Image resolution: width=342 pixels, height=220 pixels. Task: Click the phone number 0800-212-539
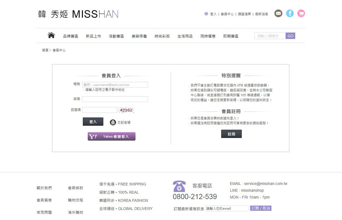click(x=195, y=197)
